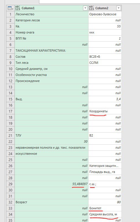Click the ABC123 data type icon of Column1
Screen dimensions: 140x222
18,8
